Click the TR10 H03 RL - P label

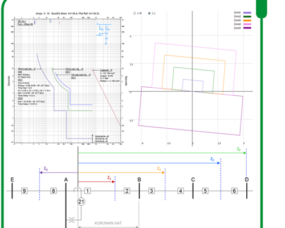tap(27, 69)
